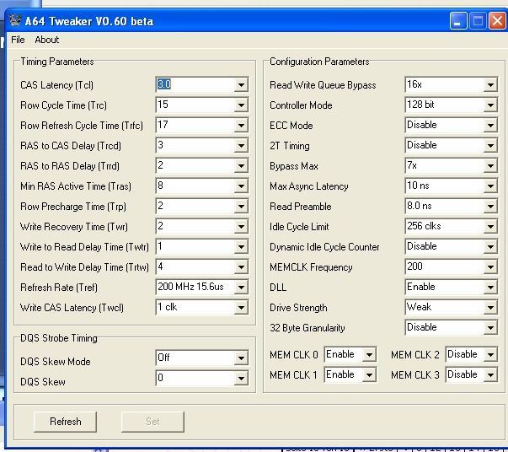Open Write Recovery Time (Twr) dropdown
Image resolution: width=508 pixels, height=452 pixels.
tap(241, 226)
